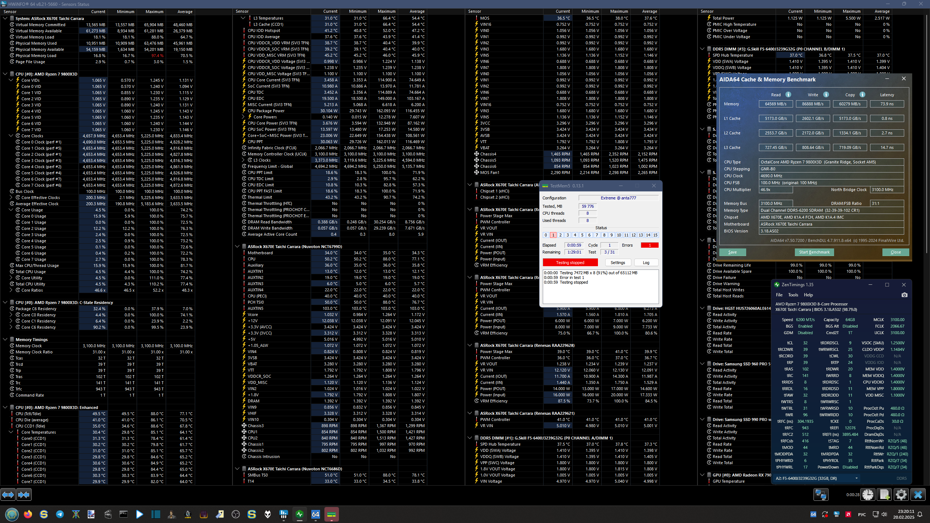
Task: Open the ZenTimings File menu
Action: (x=779, y=295)
